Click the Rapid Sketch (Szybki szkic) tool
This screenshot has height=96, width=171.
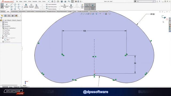[x=82, y=6]
